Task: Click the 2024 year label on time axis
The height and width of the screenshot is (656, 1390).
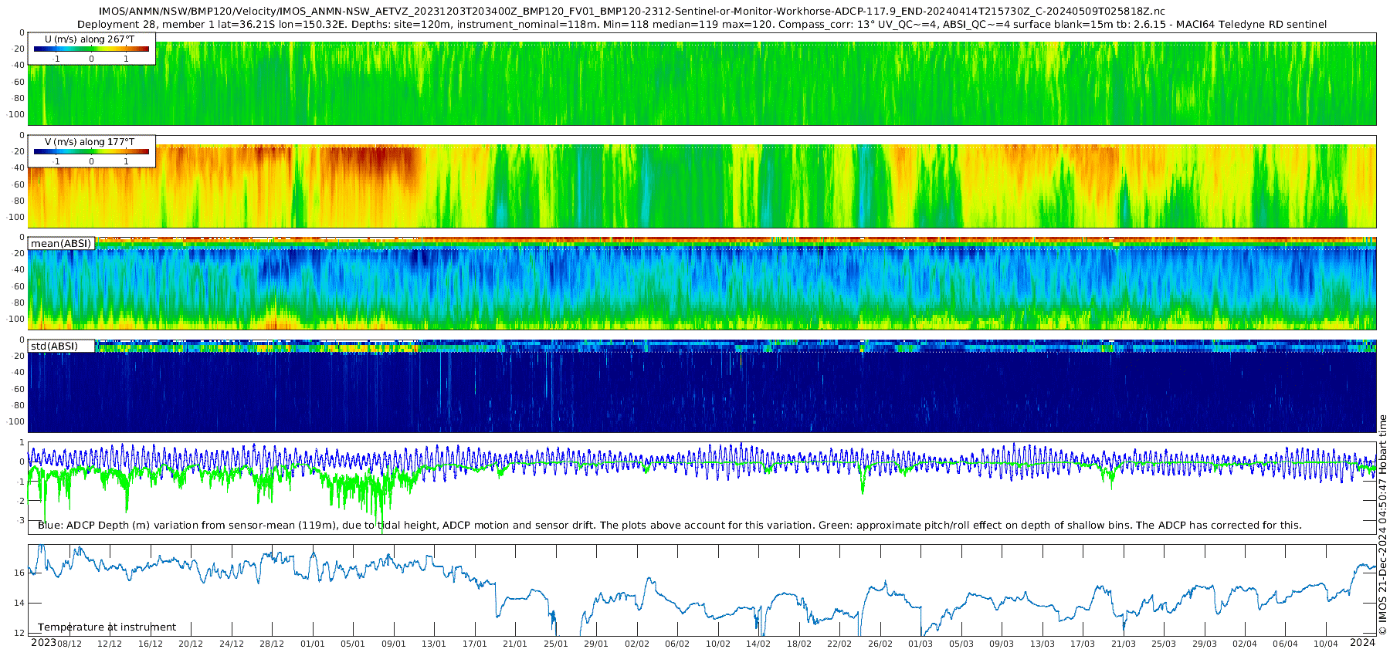Action: pos(1362,643)
